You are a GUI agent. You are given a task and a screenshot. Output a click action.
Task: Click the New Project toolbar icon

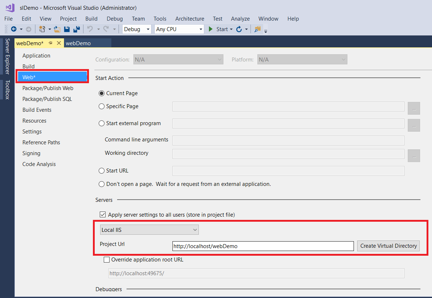[x=42, y=29]
